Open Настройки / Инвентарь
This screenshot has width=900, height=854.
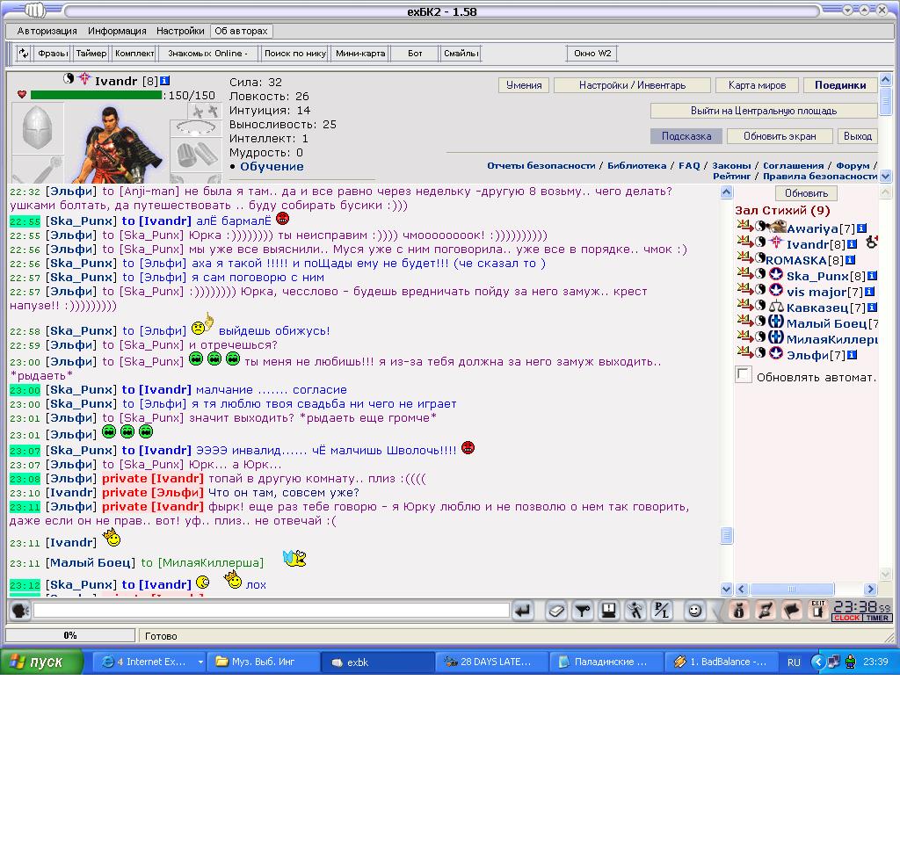[x=632, y=85]
